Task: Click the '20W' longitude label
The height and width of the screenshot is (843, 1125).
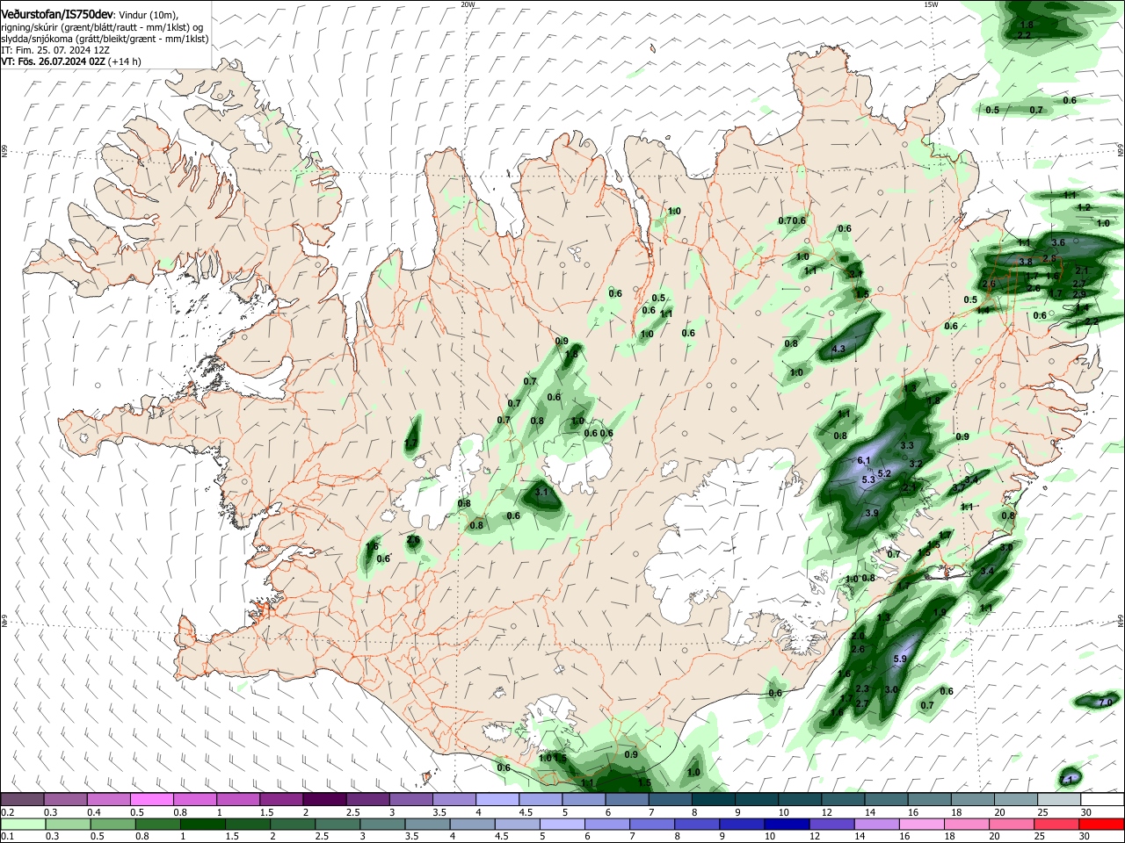Action: [468, 4]
